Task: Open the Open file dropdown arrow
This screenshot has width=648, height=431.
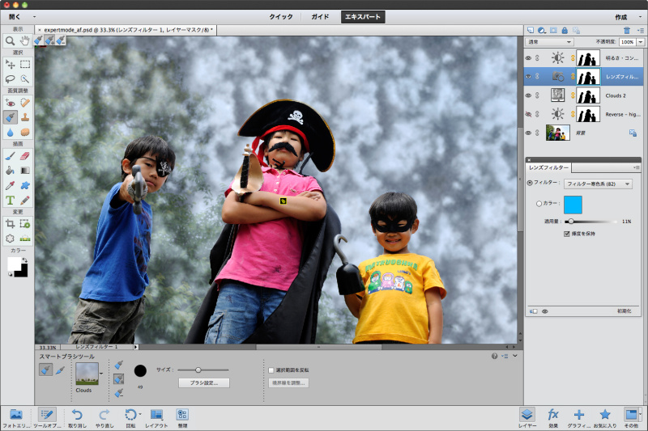Action: click(34, 17)
